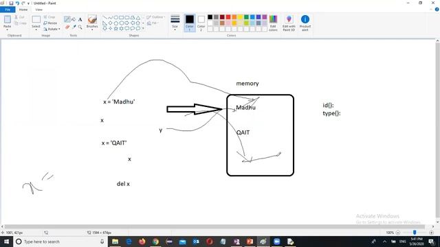
Task: Pick the Oval shape
Action: (115, 18)
